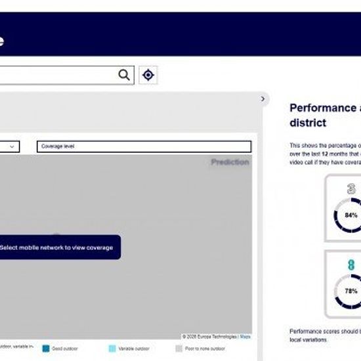Click the Good outdoor legend swatch
This screenshot has width=361, height=361.
click(x=46, y=349)
